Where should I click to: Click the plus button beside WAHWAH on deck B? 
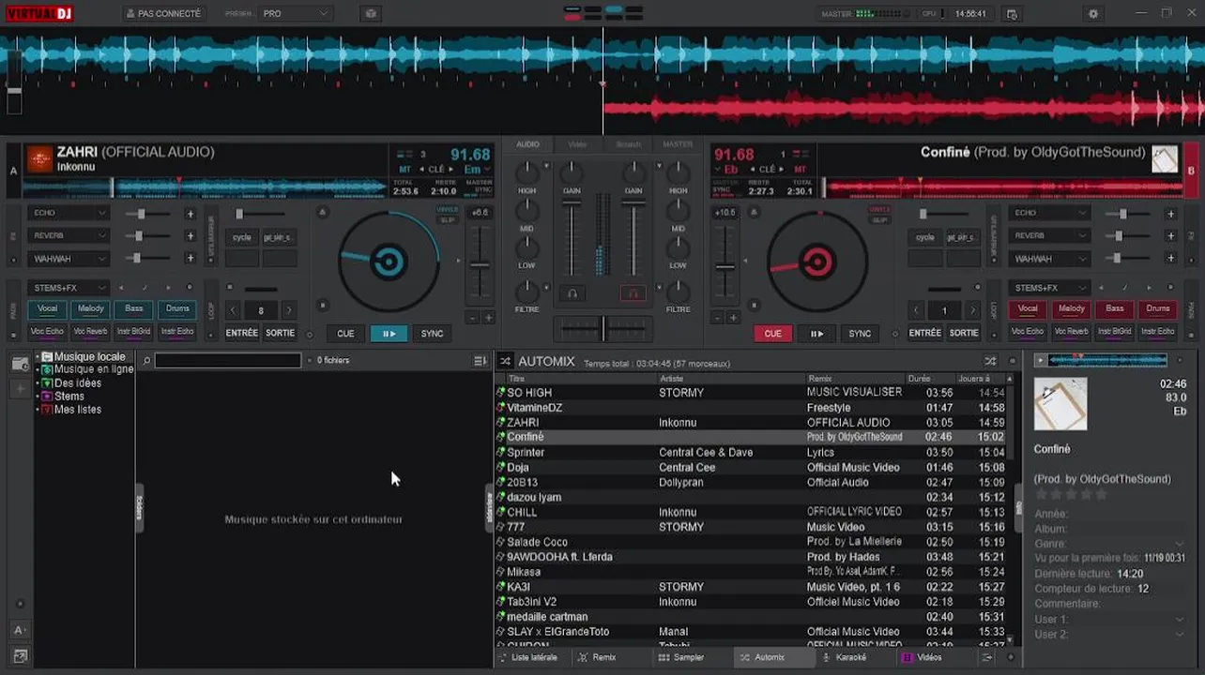click(1170, 259)
